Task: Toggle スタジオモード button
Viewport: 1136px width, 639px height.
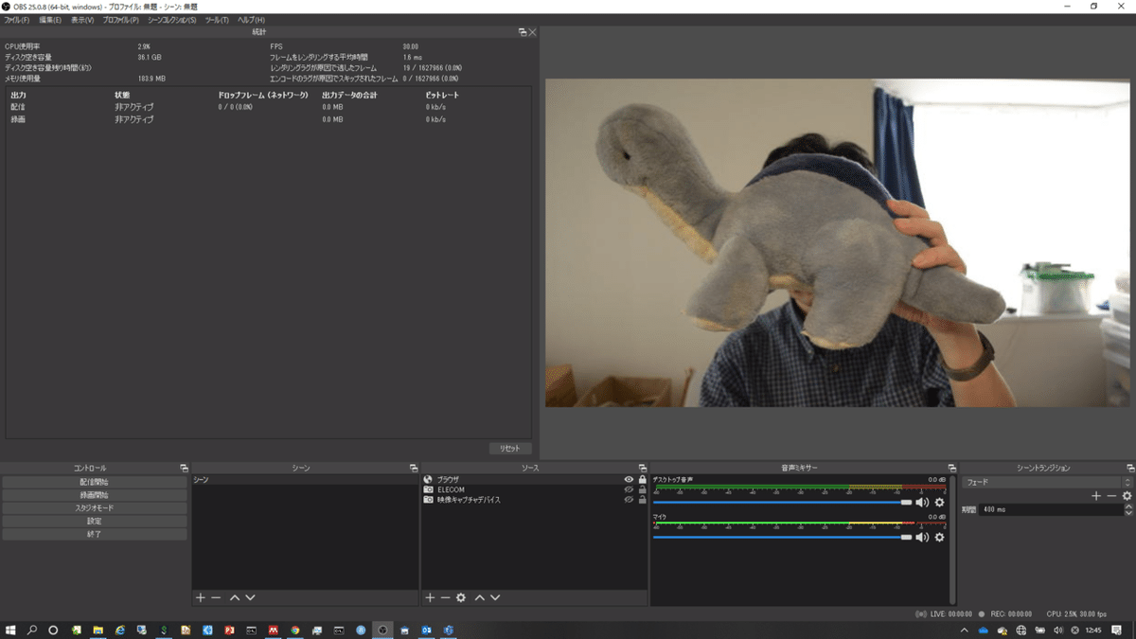Action: pos(94,508)
